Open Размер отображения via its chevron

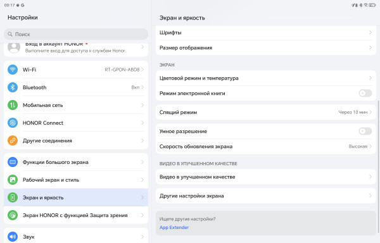[x=370, y=47]
